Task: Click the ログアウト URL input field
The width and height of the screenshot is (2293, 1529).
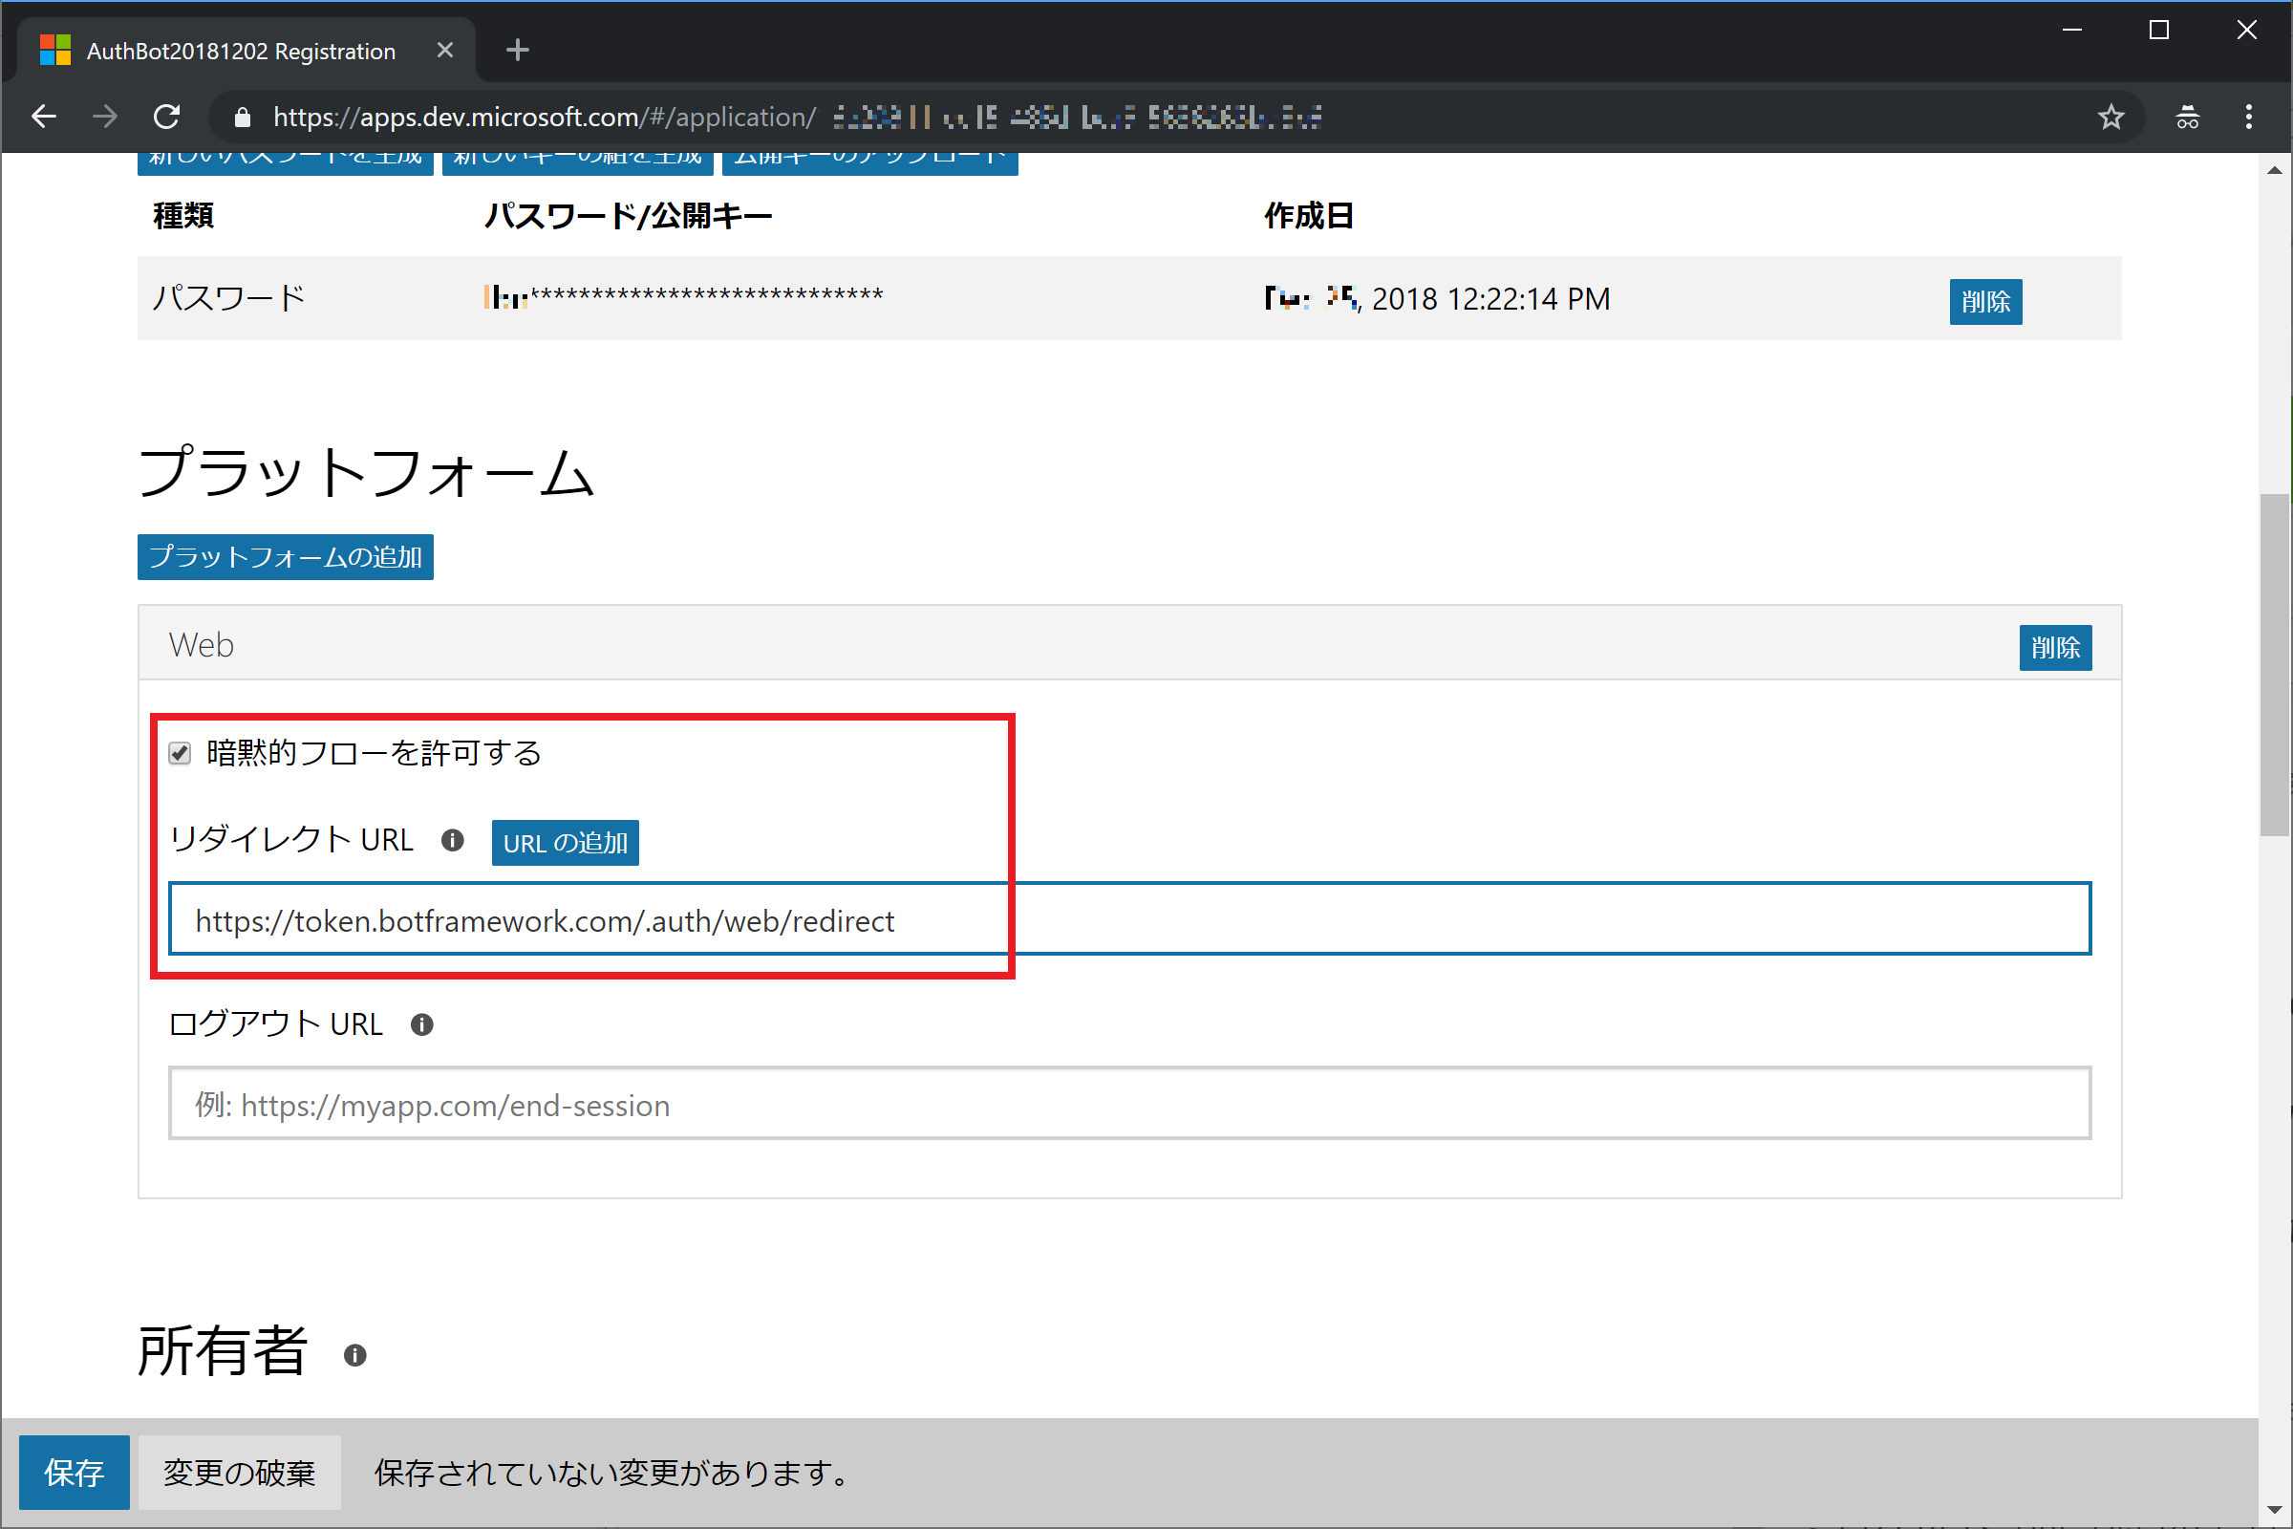Action: (1129, 1104)
